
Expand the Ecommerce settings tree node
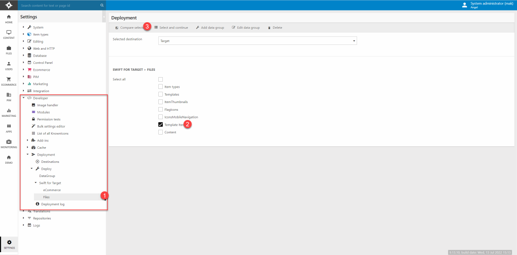[24, 70]
